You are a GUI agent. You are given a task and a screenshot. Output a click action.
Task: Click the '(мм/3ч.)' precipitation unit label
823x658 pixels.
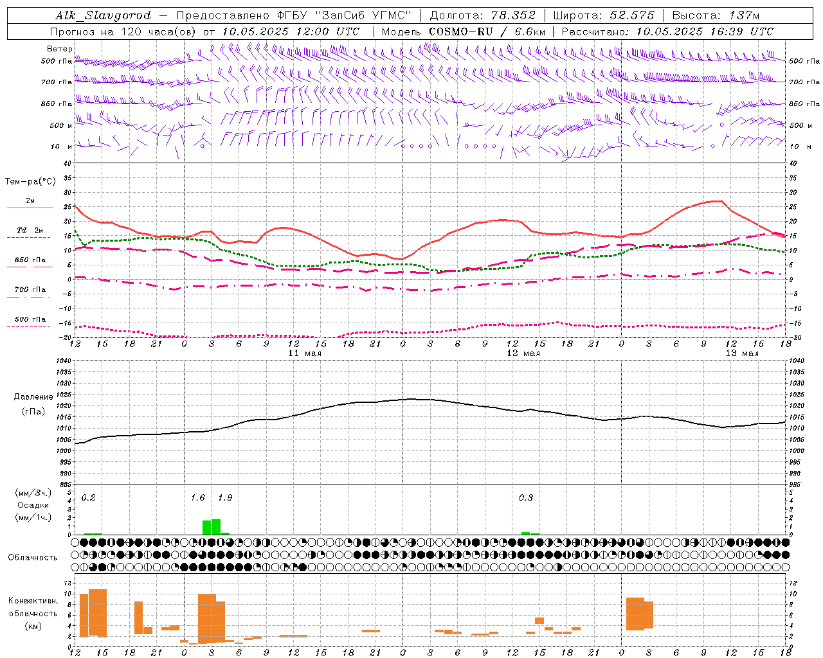click(x=33, y=493)
